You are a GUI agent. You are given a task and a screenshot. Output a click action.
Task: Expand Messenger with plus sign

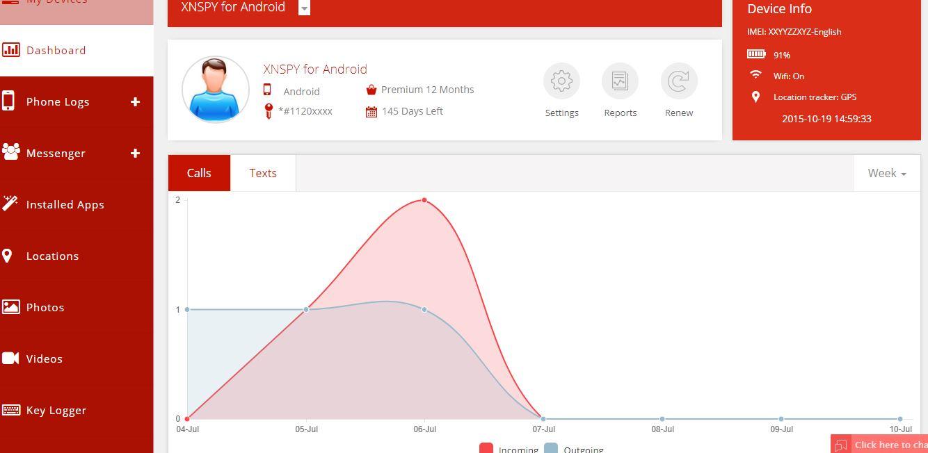coord(135,153)
